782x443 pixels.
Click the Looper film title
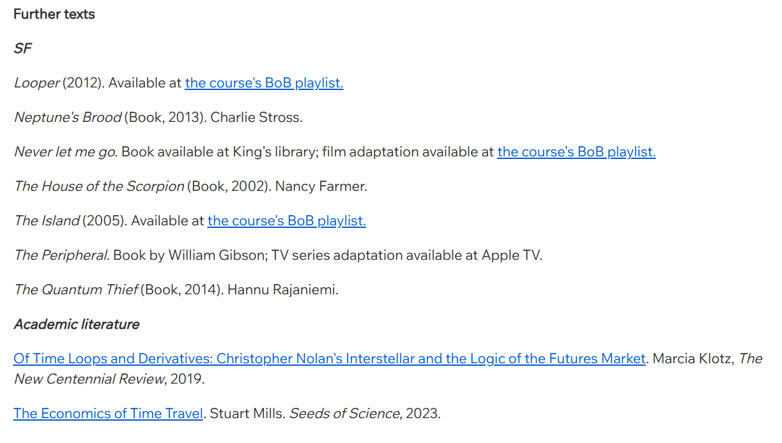pyautogui.click(x=37, y=83)
